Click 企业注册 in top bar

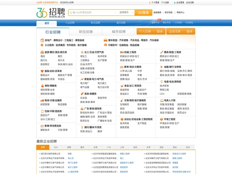190,3
